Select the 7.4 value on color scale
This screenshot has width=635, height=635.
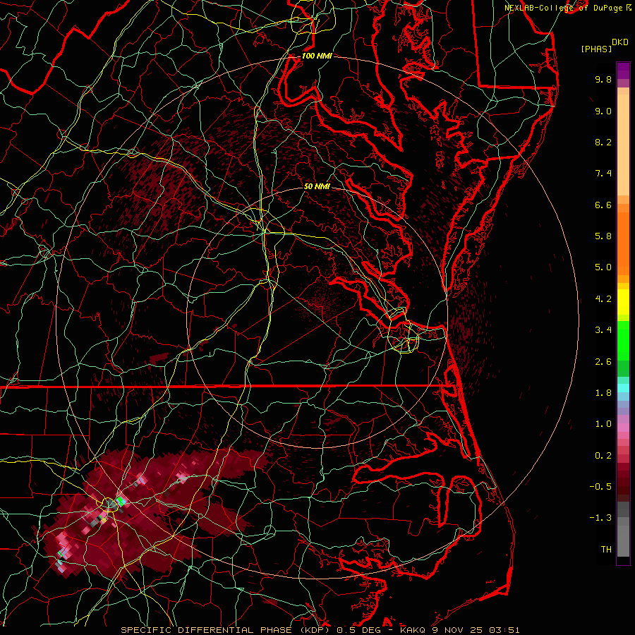click(603, 174)
